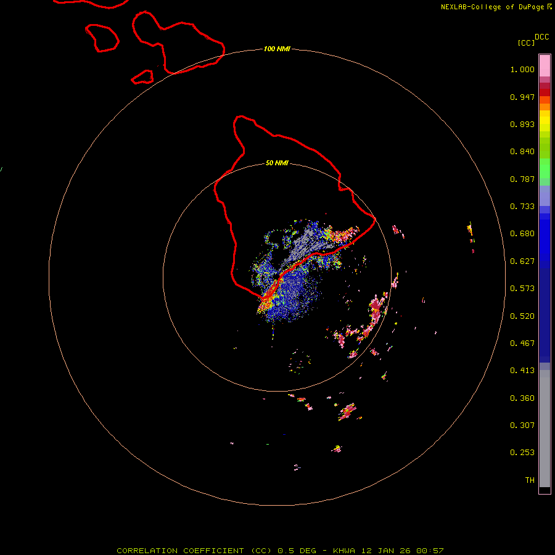Select the 0.627 scale value
The image size is (555, 555).
pyautogui.click(x=522, y=261)
